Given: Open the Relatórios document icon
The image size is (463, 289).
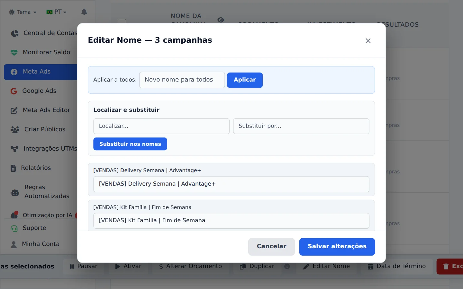Looking at the screenshot, I should tap(13, 168).
